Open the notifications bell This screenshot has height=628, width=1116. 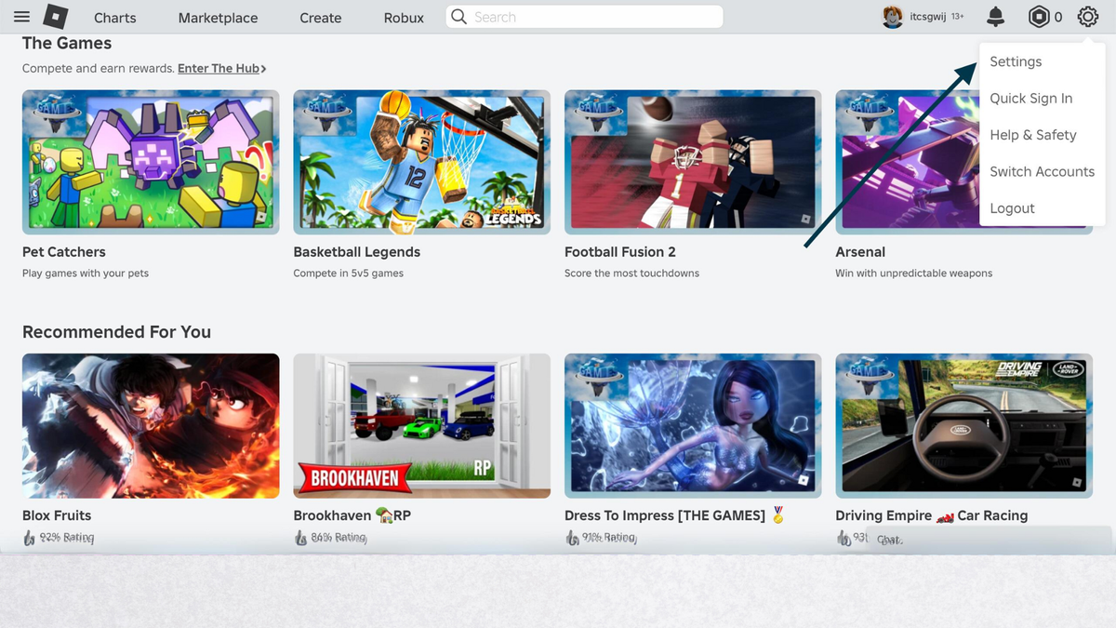995,17
